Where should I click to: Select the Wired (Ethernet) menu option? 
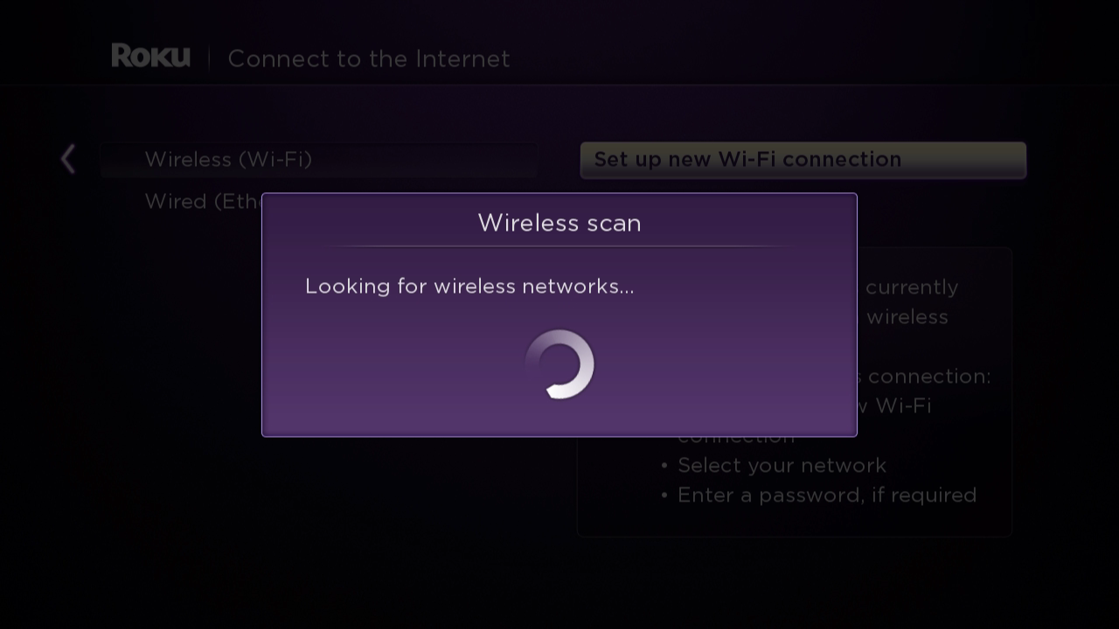[203, 202]
